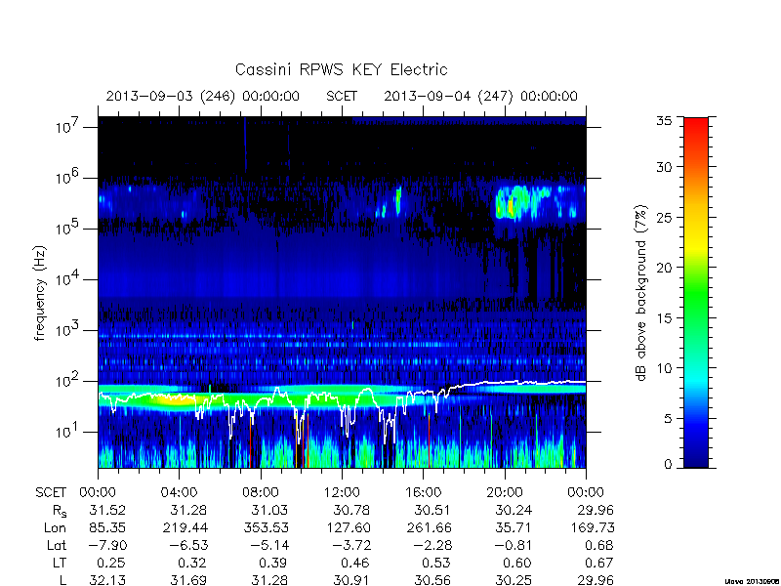Click the local time value 0.46
Viewport: 781px width, 586px height.
[354, 564]
